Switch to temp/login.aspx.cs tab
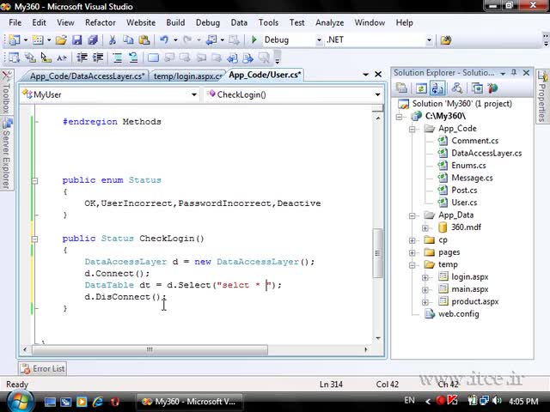The width and height of the screenshot is (550, 412). tap(188, 76)
